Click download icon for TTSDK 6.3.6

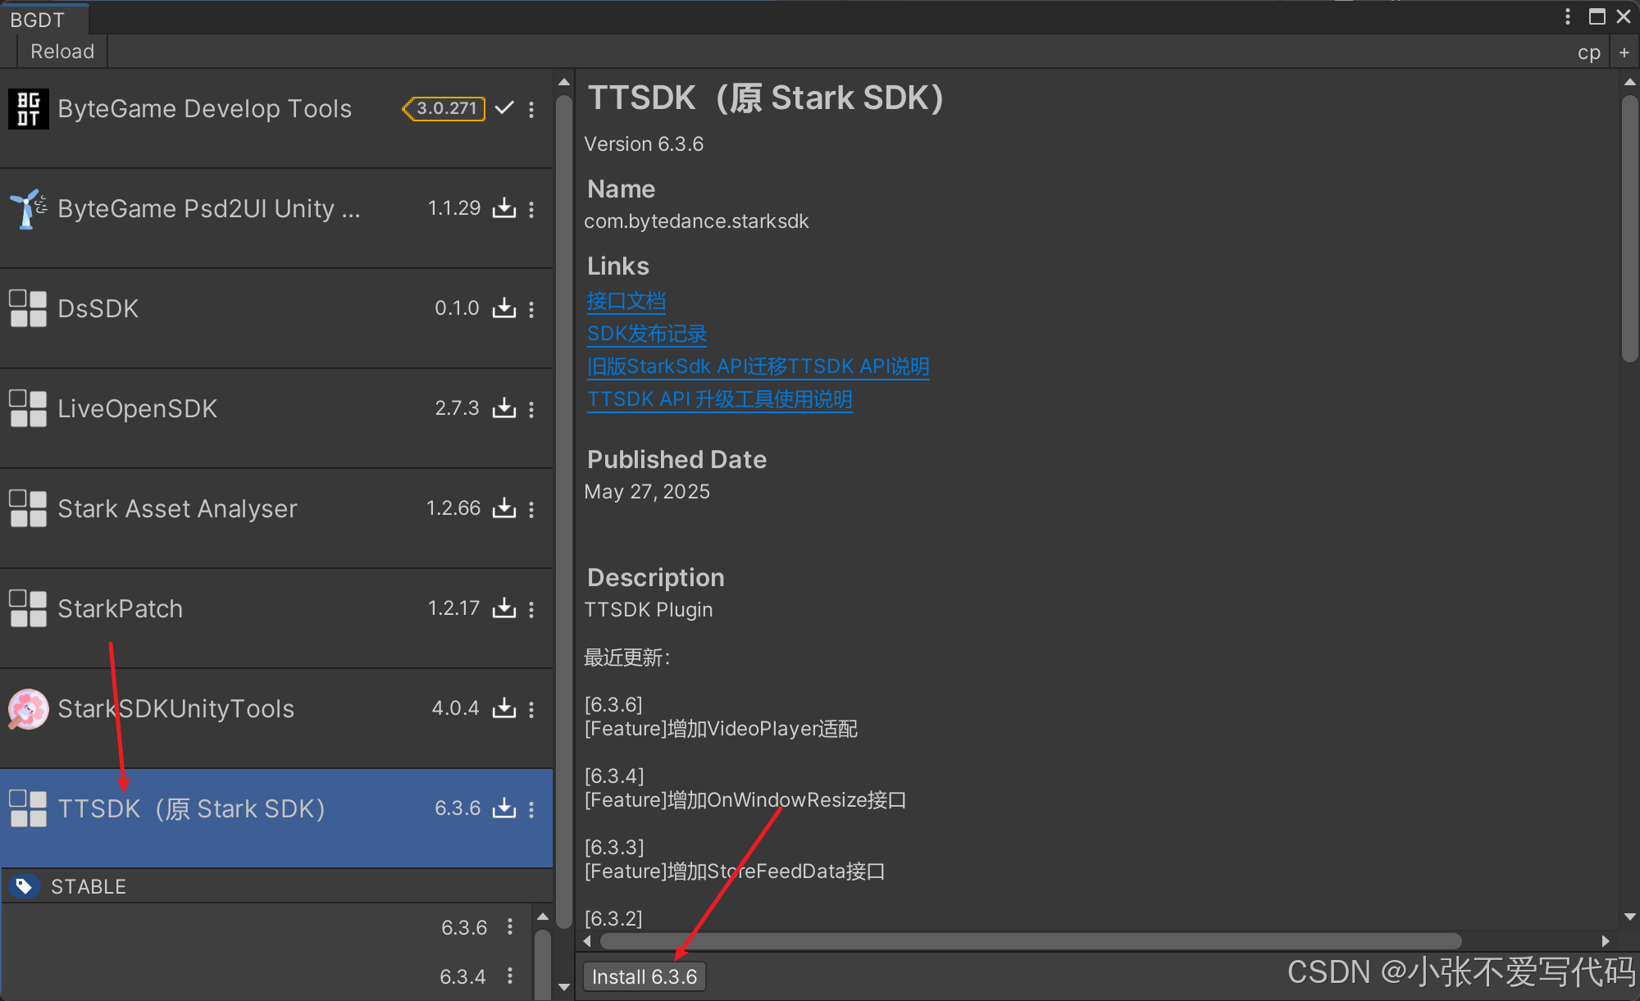503,809
